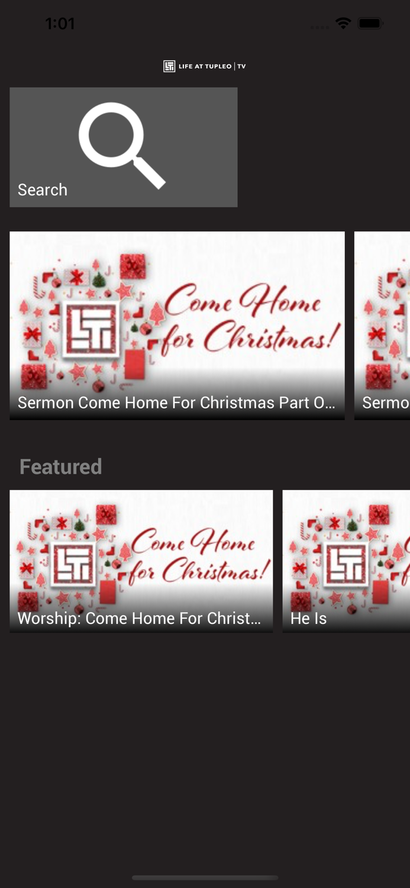Viewport: 410px width, 888px height.
Task: Tap the cellular signal dots icon
Action: click(x=319, y=27)
